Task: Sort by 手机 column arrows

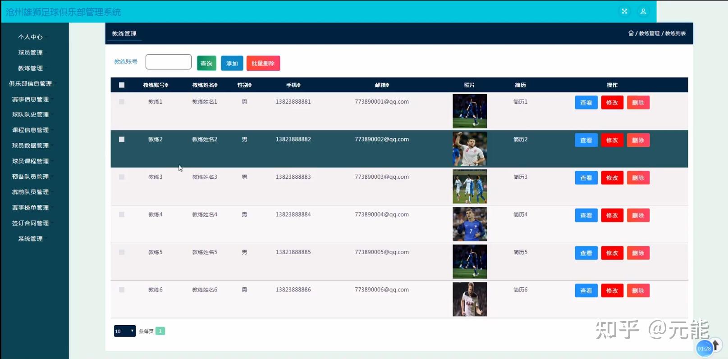Action: (x=298, y=85)
